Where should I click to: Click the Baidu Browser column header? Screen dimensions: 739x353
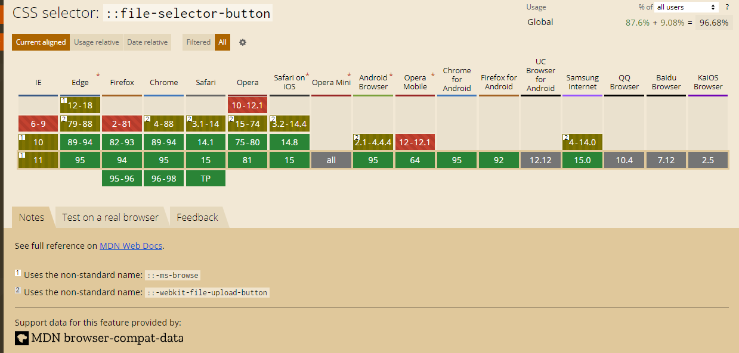666,82
